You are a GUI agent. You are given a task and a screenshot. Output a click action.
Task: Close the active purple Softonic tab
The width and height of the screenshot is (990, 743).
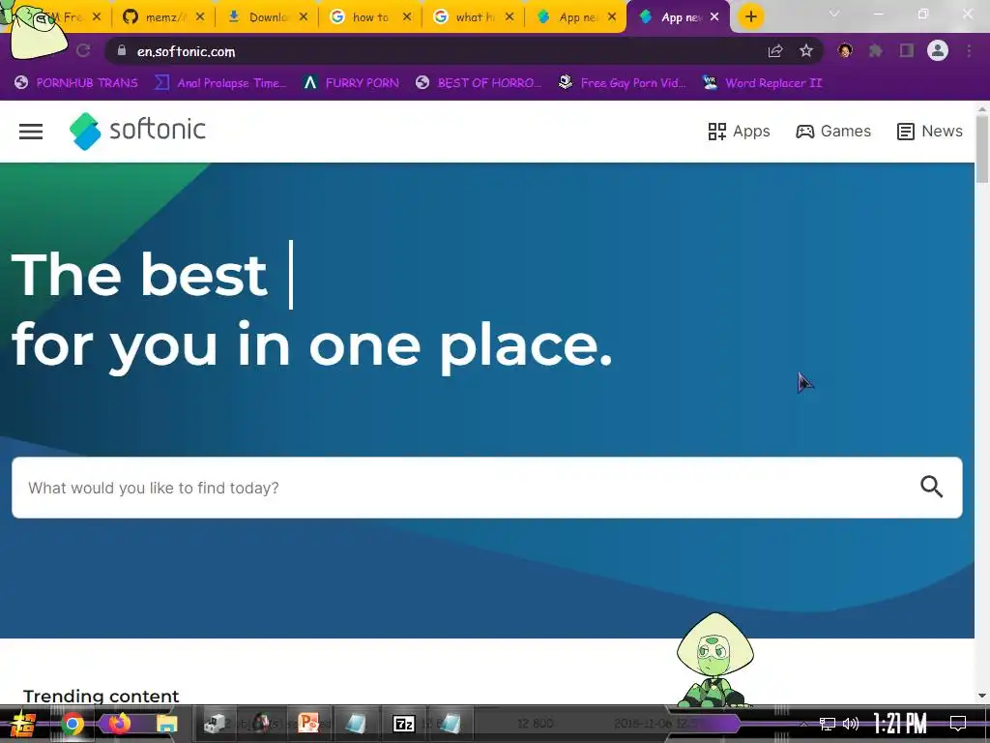point(714,17)
